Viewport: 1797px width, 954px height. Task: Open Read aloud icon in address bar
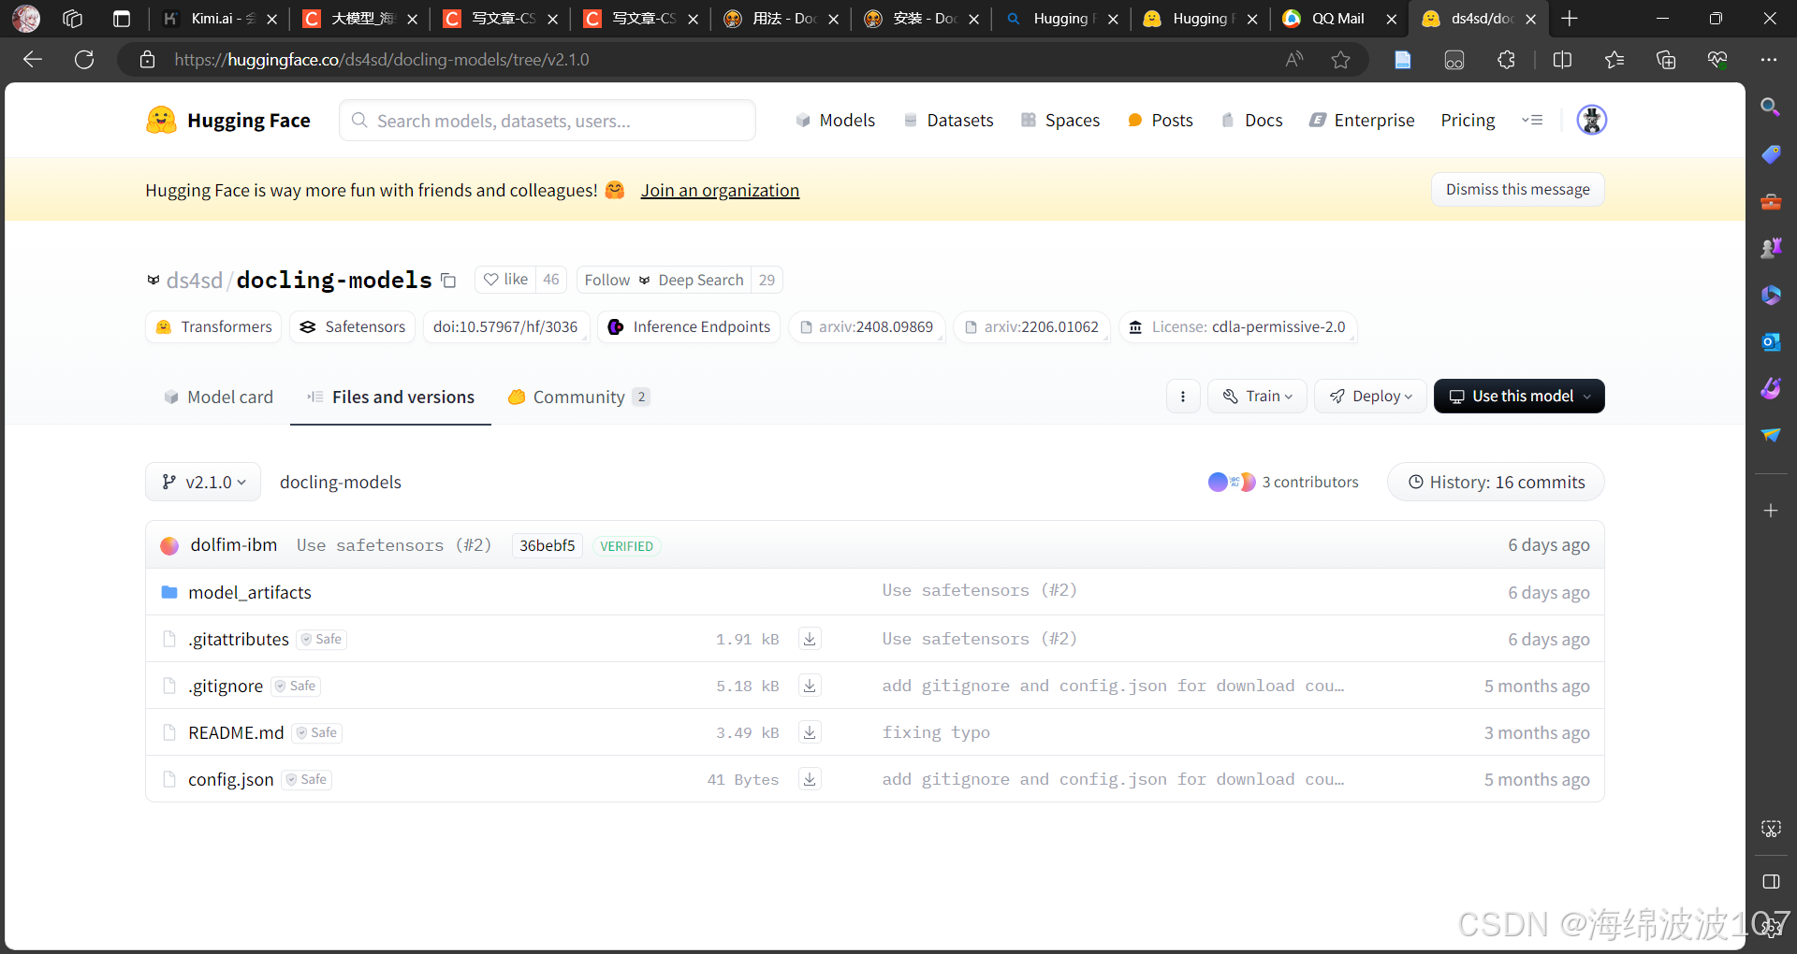coord(1293,60)
